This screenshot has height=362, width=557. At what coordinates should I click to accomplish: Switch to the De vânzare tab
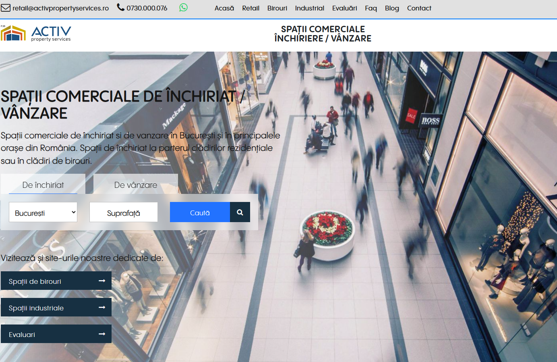tap(135, 185)
